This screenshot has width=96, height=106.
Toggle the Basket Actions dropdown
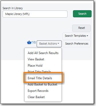[x=49, y=44]
